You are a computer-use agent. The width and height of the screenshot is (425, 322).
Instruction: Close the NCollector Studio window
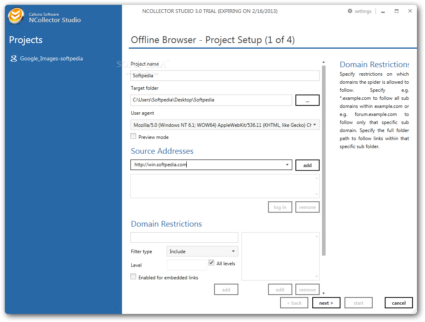coord(410,11)
